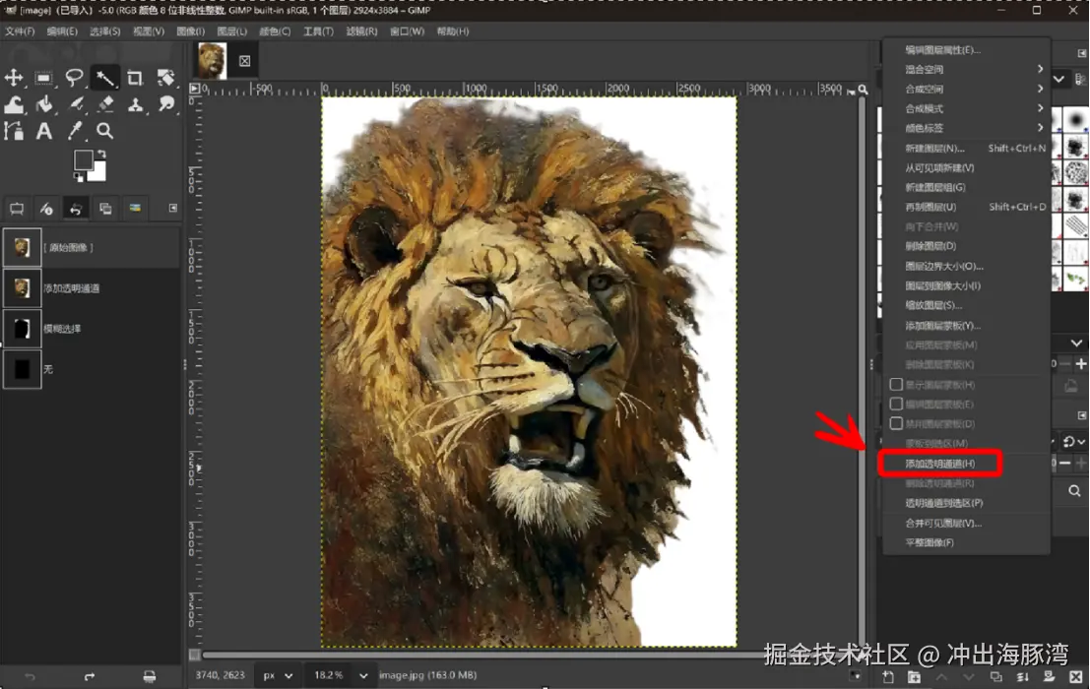Select the Bucket Fill tool
The image size is (1090, 689).
point(43,104)
